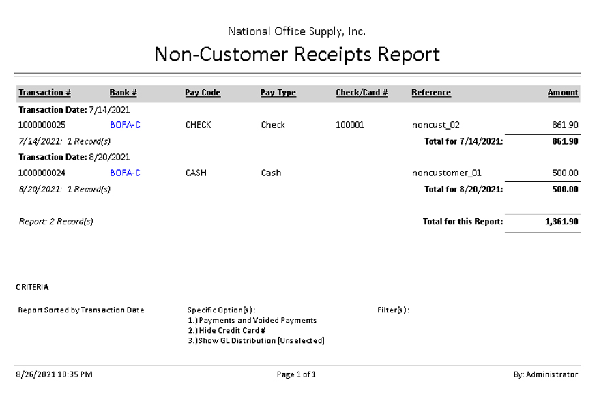Click the noncustomer_01 reference entry
The width and height of the screenshot is (599, 397).
[x=446, y=173]
